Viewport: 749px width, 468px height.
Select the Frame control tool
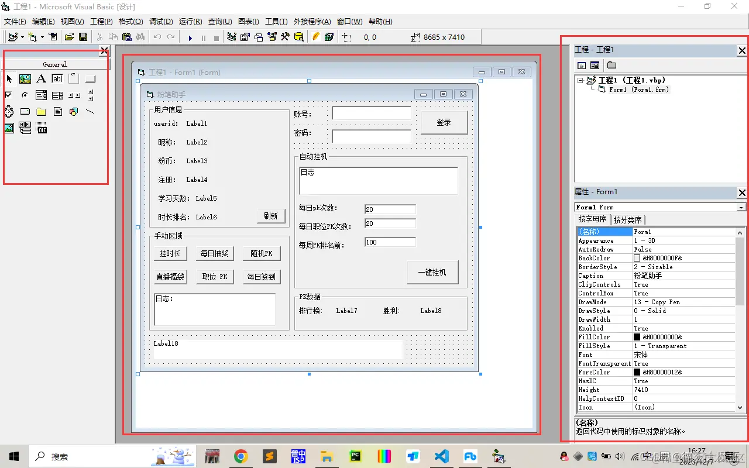click(x=74, y=79)
